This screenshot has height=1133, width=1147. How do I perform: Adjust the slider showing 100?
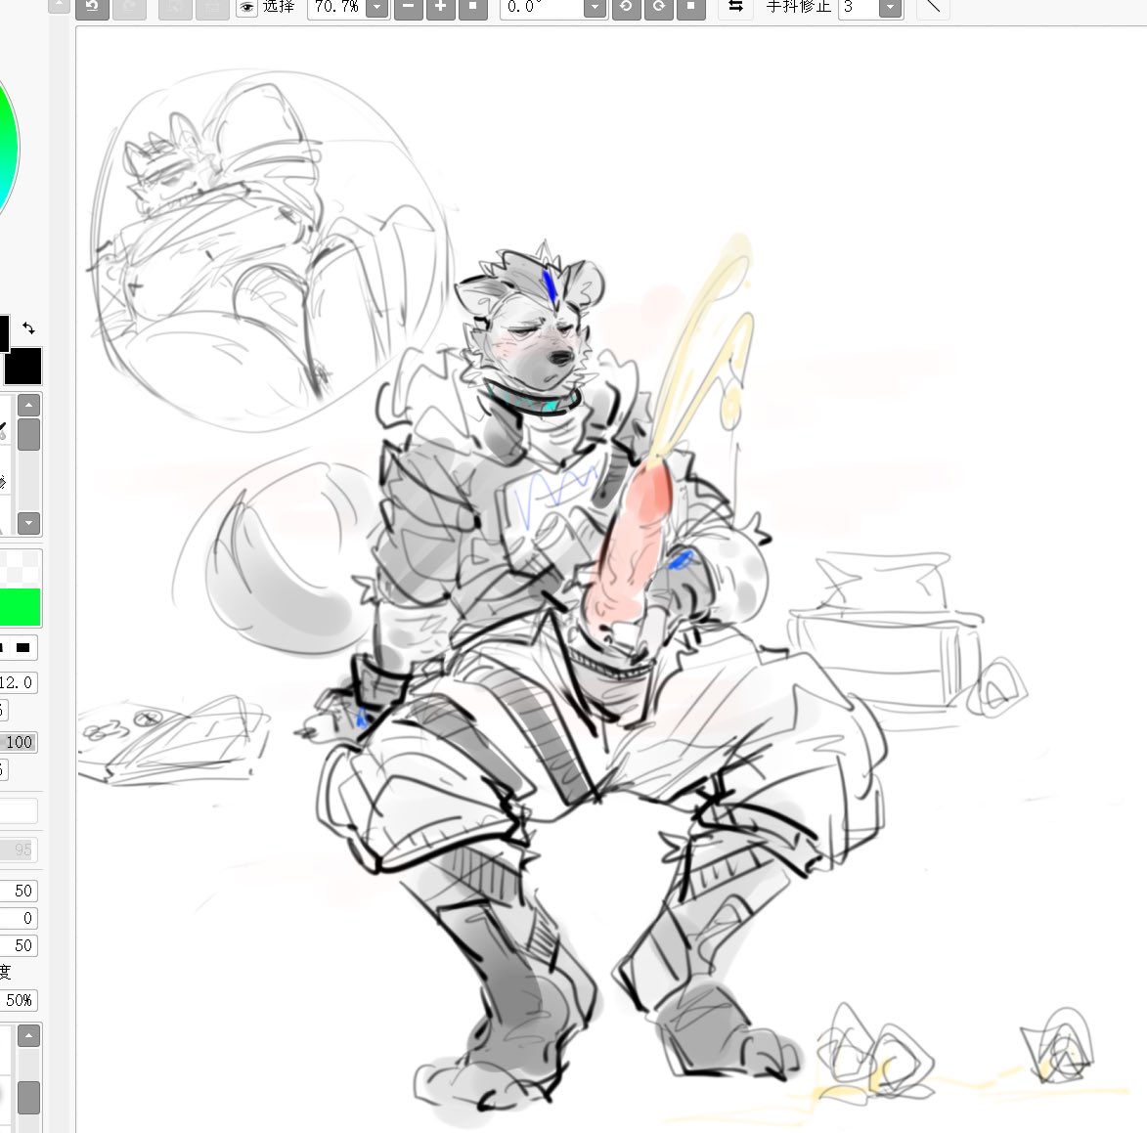18,742
